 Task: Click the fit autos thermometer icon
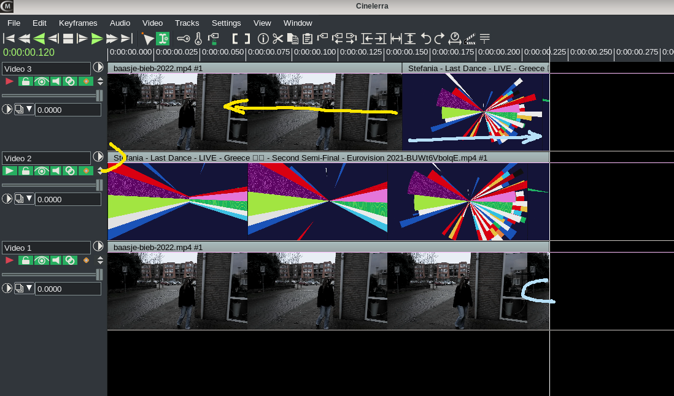(x=198, y=39)
